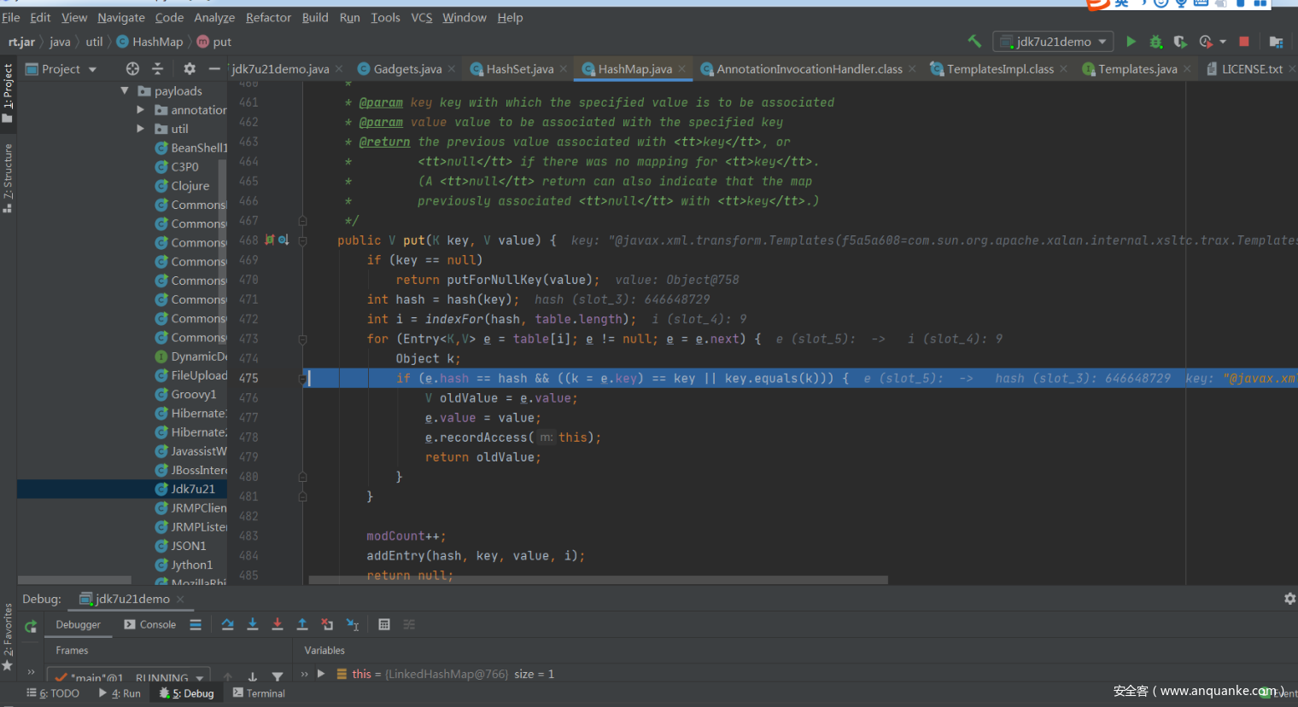This screenshot has height=707, width=1298.
Task: Click the green bug Debug icon
Action: 1155,41
